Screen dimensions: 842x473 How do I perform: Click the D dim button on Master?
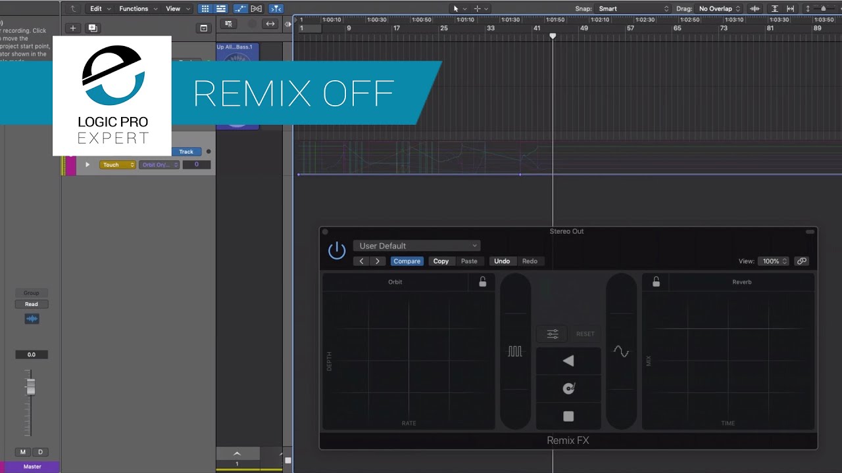click(40, 452)
